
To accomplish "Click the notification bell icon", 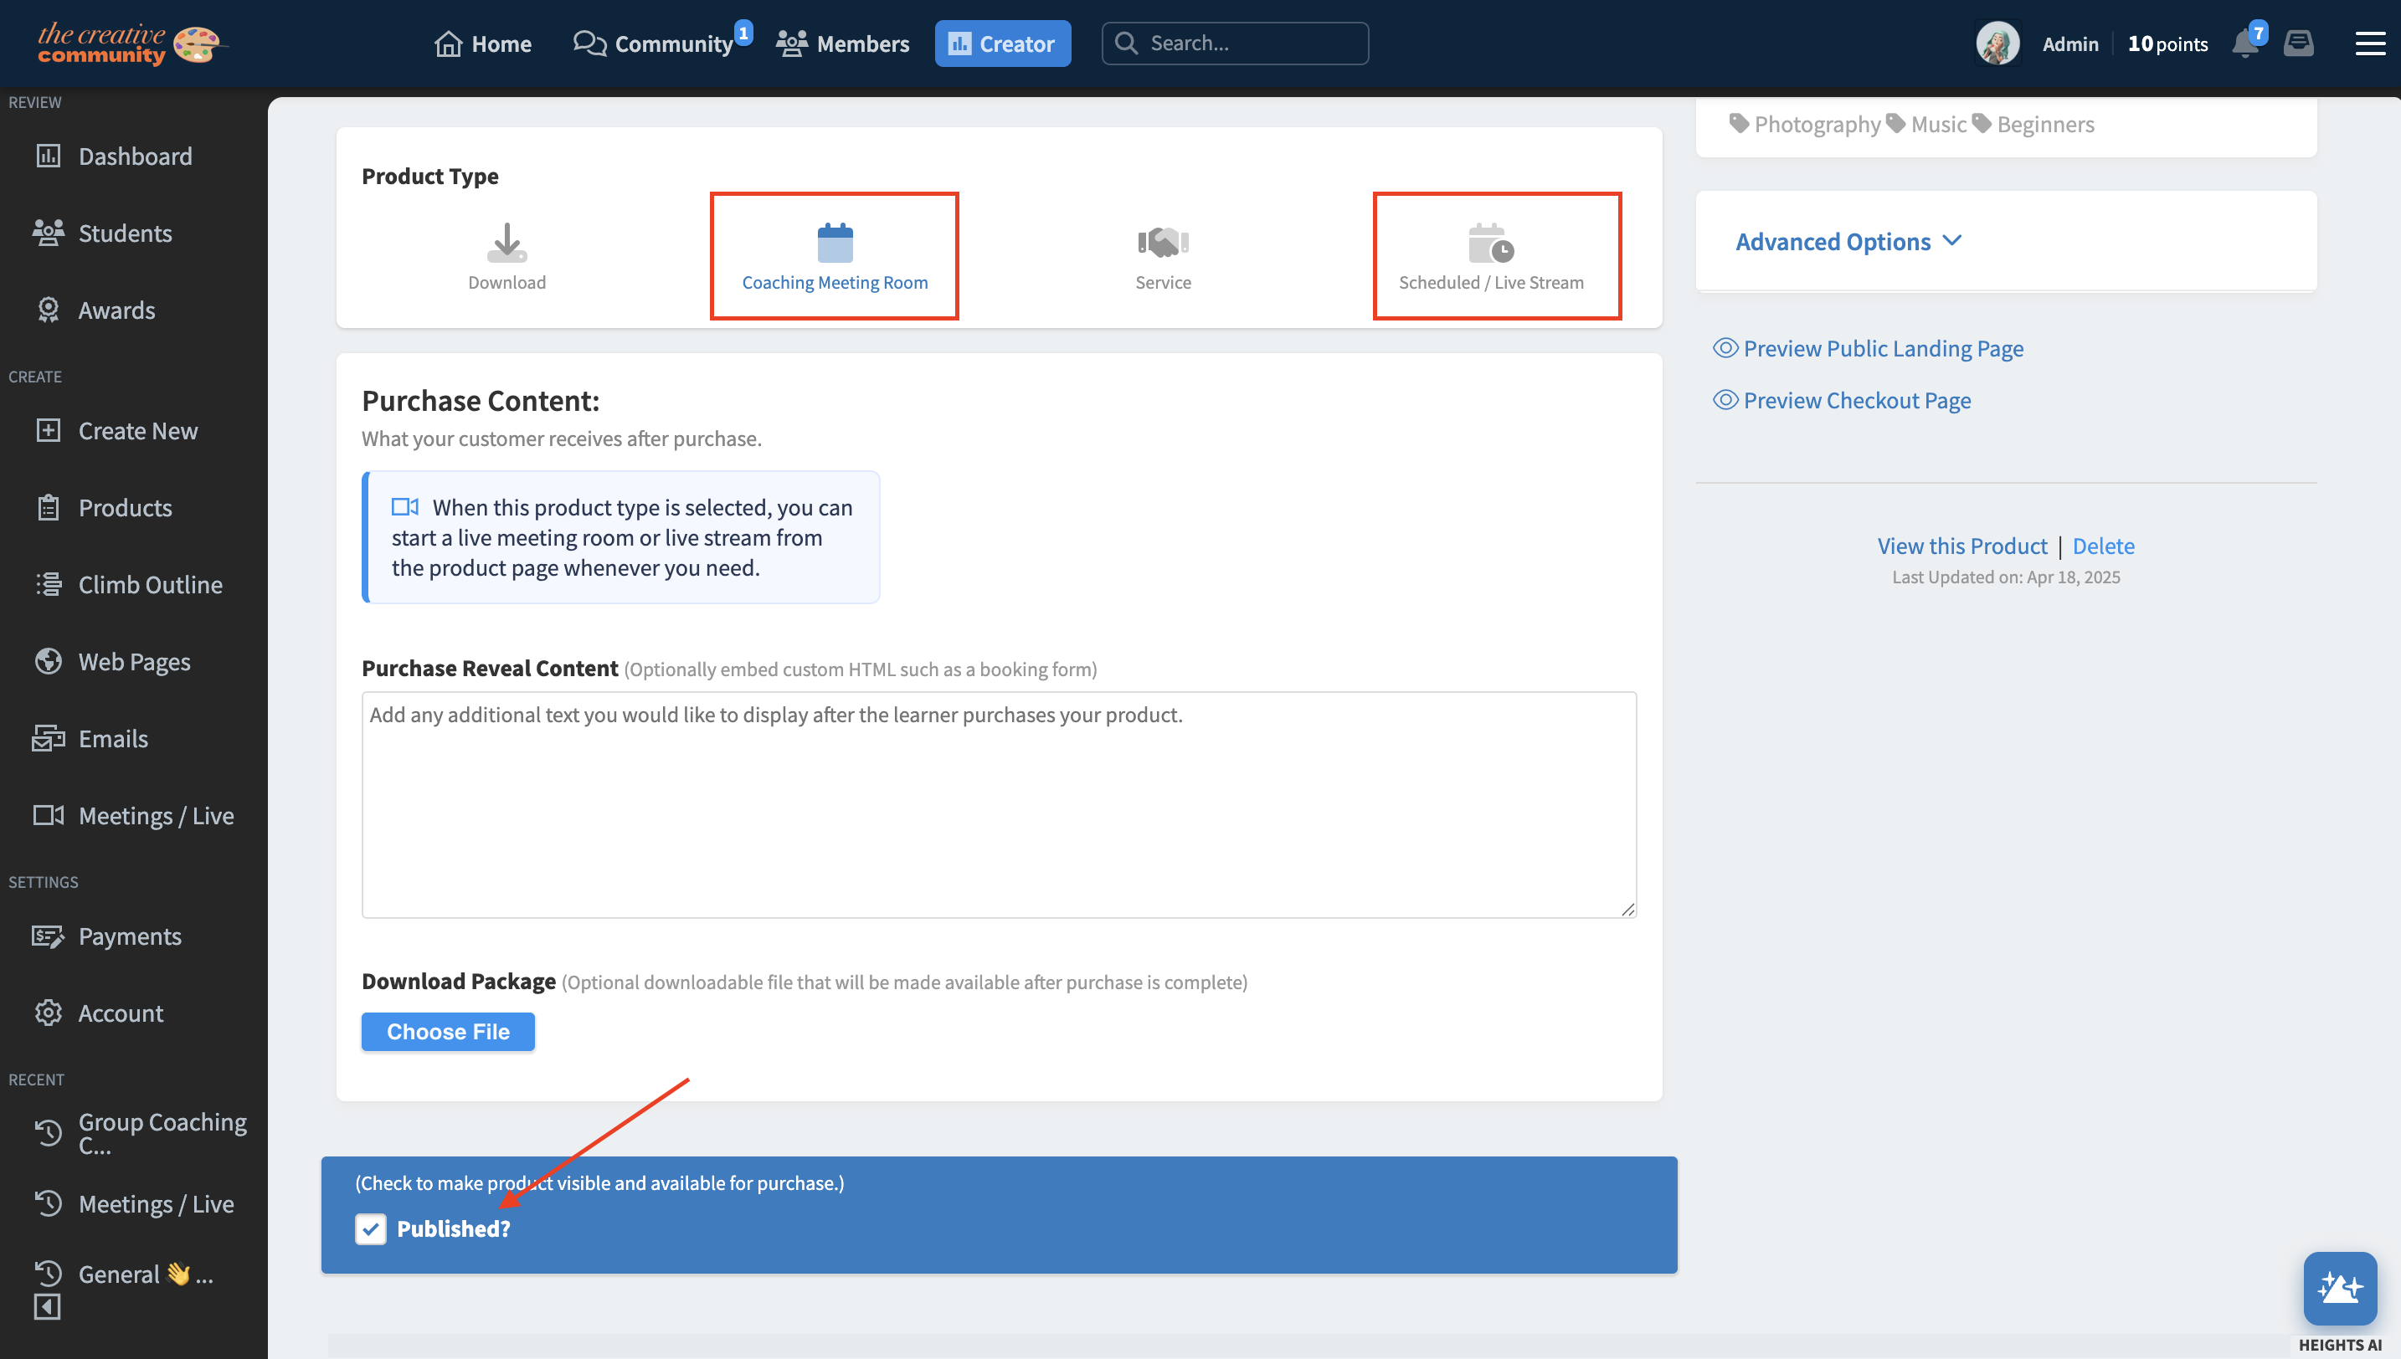I will [2244, 44].
